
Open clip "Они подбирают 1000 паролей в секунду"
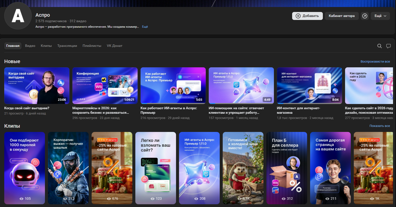[24, 168]
